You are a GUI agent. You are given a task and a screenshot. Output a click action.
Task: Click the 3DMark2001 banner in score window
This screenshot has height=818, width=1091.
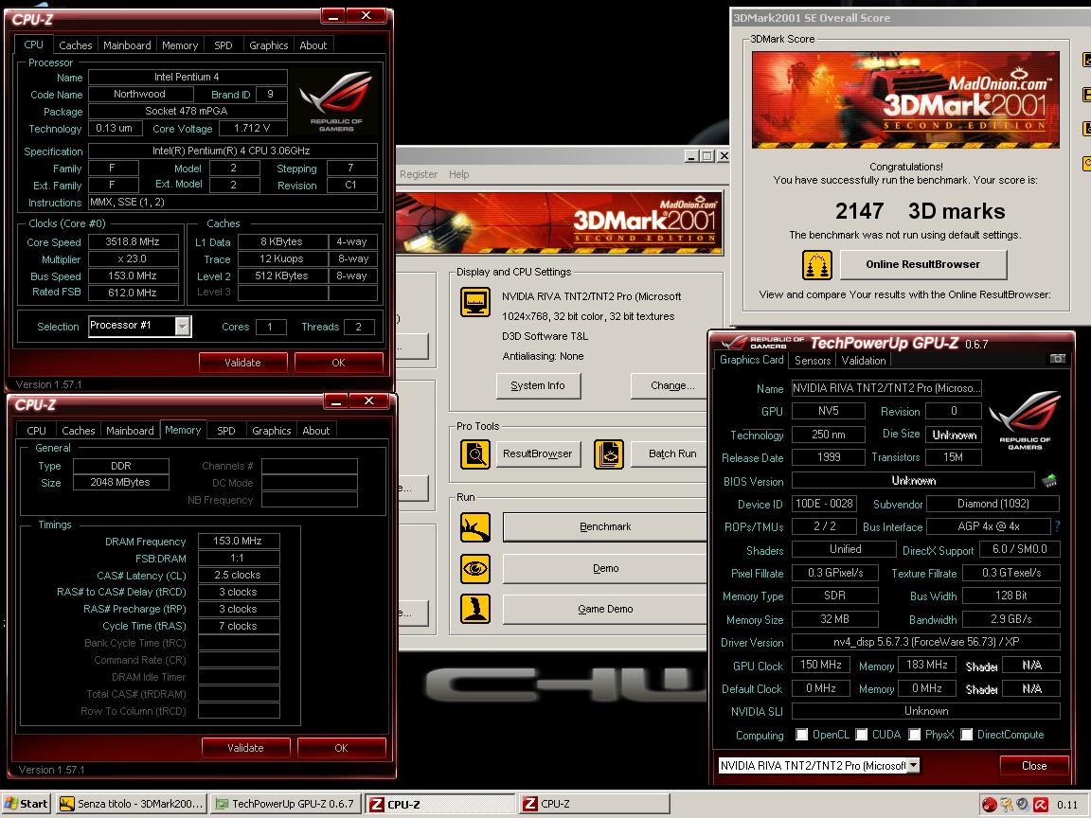pos(905,99)
